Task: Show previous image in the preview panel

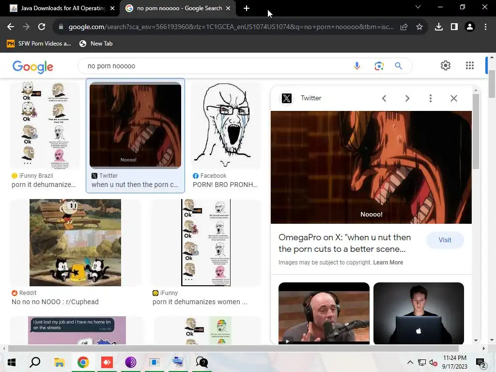Action: pos(384,98)
